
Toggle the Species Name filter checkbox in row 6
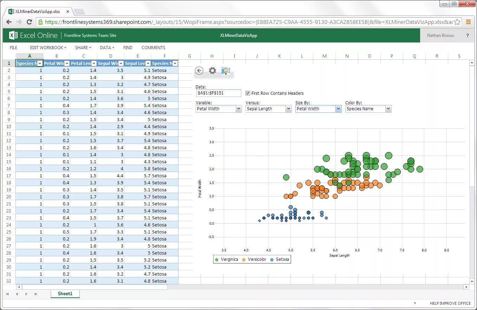point(175,63)
